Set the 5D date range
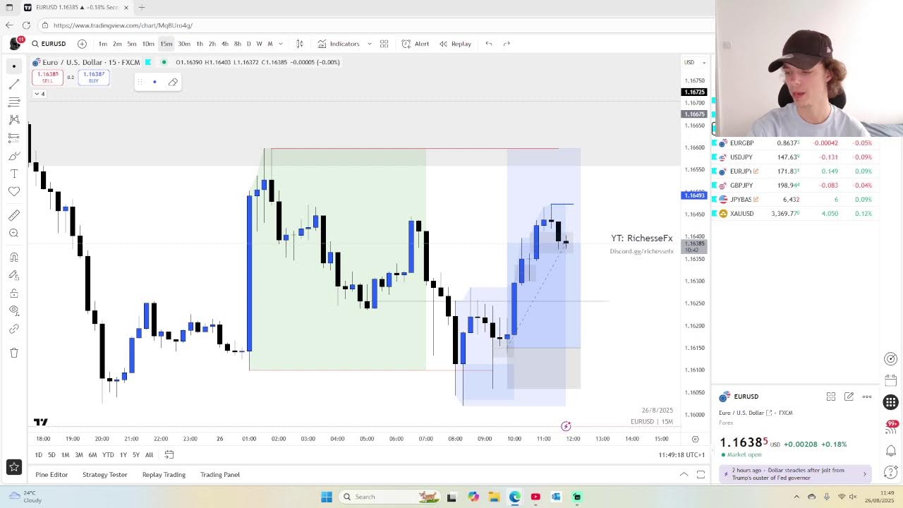The width and height of the screenshot is (903, 508). pos(51,455)
